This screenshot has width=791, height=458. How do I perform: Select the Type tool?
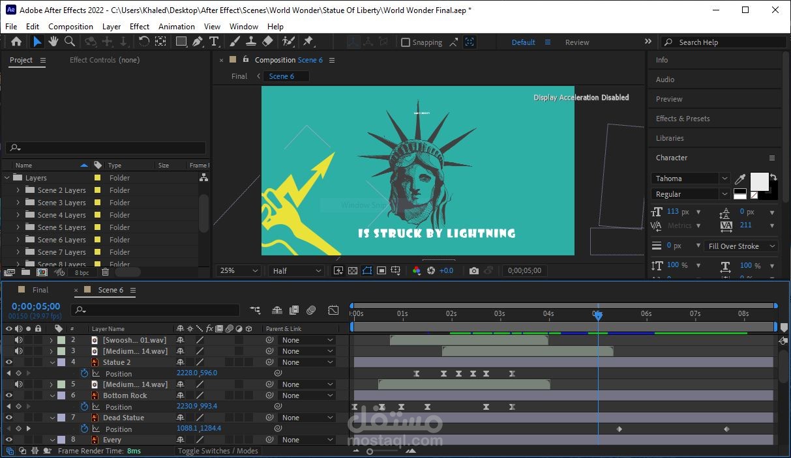[x=213, y=42]
